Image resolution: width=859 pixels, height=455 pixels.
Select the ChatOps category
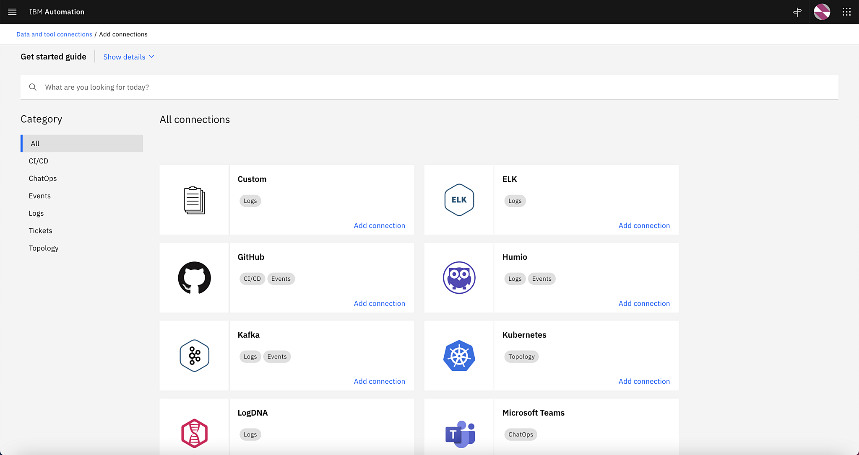tap(82, 178)
